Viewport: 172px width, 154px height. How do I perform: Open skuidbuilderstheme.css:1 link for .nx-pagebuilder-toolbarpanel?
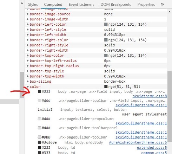(141, 132)
